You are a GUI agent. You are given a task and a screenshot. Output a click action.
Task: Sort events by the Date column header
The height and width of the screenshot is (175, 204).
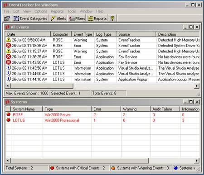(28, 34)
